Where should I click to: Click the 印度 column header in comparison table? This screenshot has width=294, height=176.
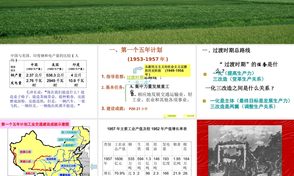tap(76, 66)
